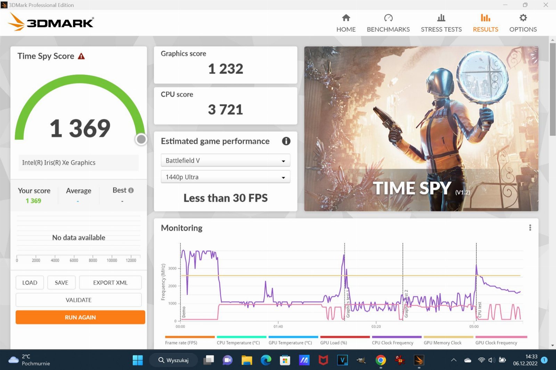This screenshot has height=370, width=556.
Task: Click the 3DMark icon on taskbar
Action: pyautogui.click(x=419, y=360)
